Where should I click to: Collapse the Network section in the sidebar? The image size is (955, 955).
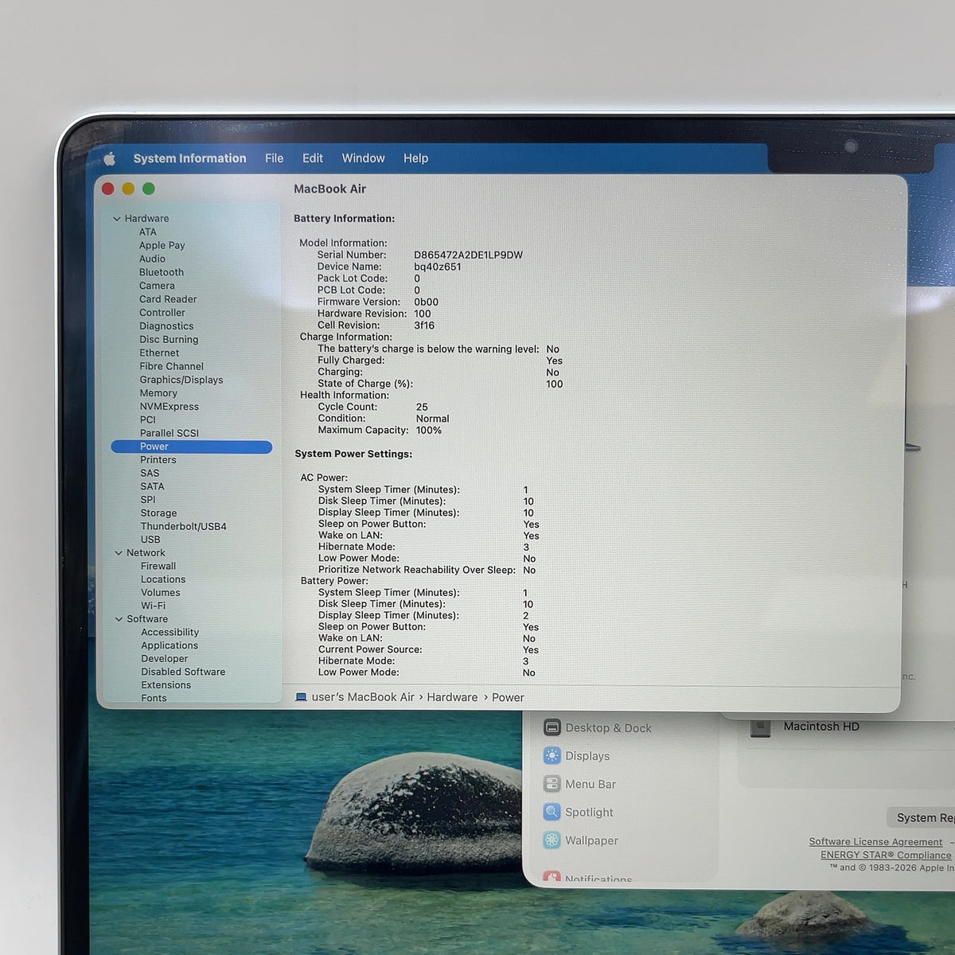(119, 553)
